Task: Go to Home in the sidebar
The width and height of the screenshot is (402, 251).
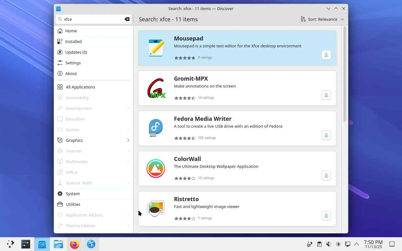Action: [x=94, y=31]
